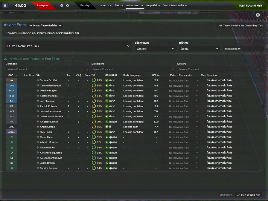Click Start Second Half button at bottom
This screenshot has width=268, height=201.
[x=249, y=195]
